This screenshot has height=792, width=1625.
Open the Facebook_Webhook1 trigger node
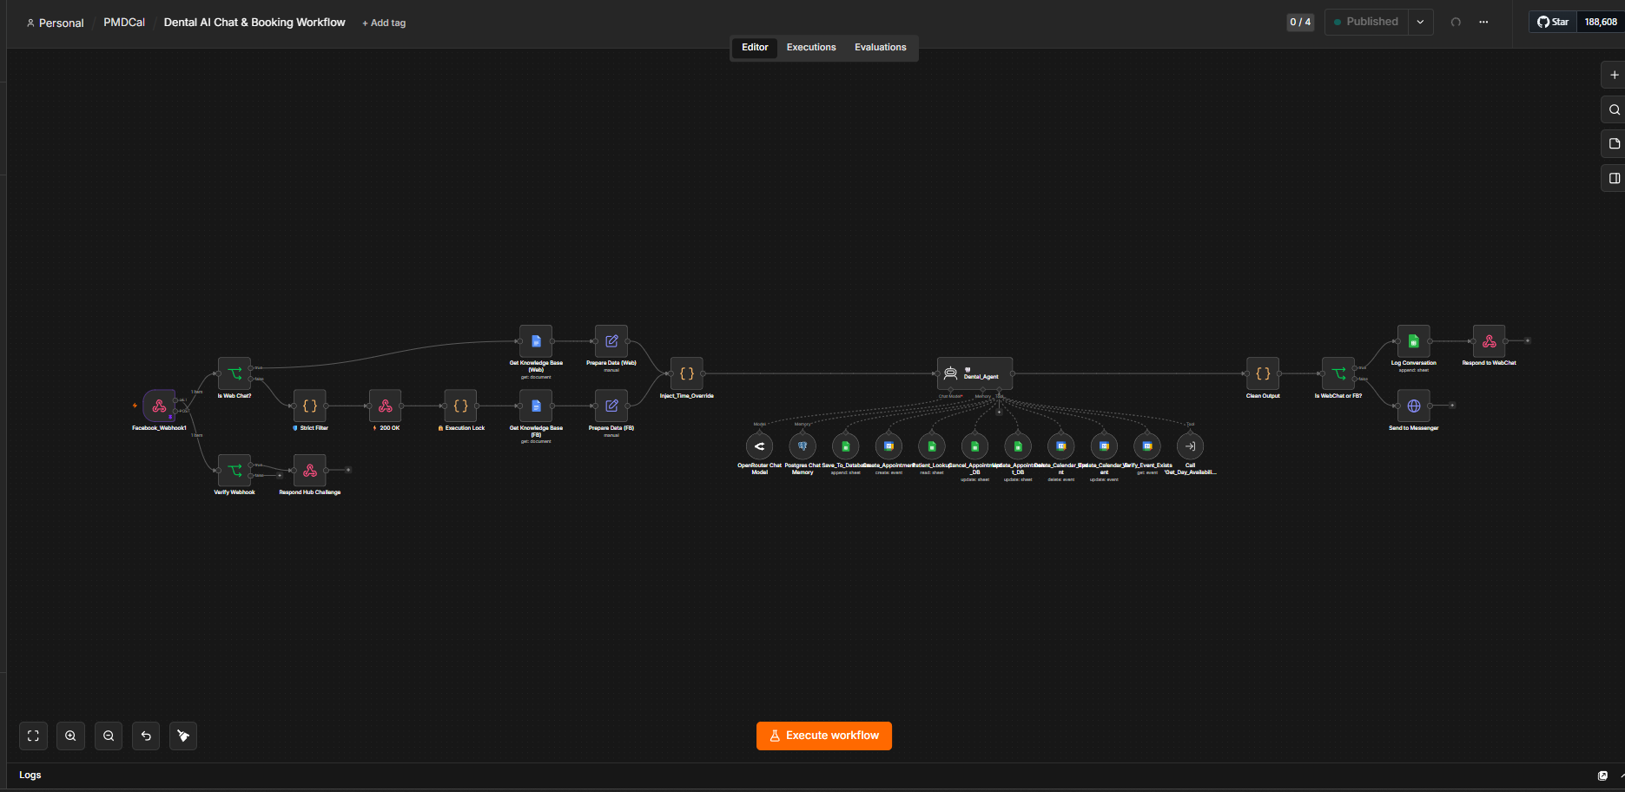pos(159,406)
